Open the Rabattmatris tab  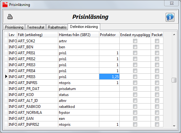(x=57, y=27)
